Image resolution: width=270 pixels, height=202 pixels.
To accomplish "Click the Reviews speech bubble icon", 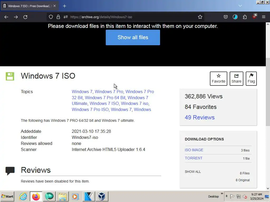I will coord(10,171).
